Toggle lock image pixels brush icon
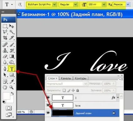Viewport: 133px width, 121px height. coord(69,91)
